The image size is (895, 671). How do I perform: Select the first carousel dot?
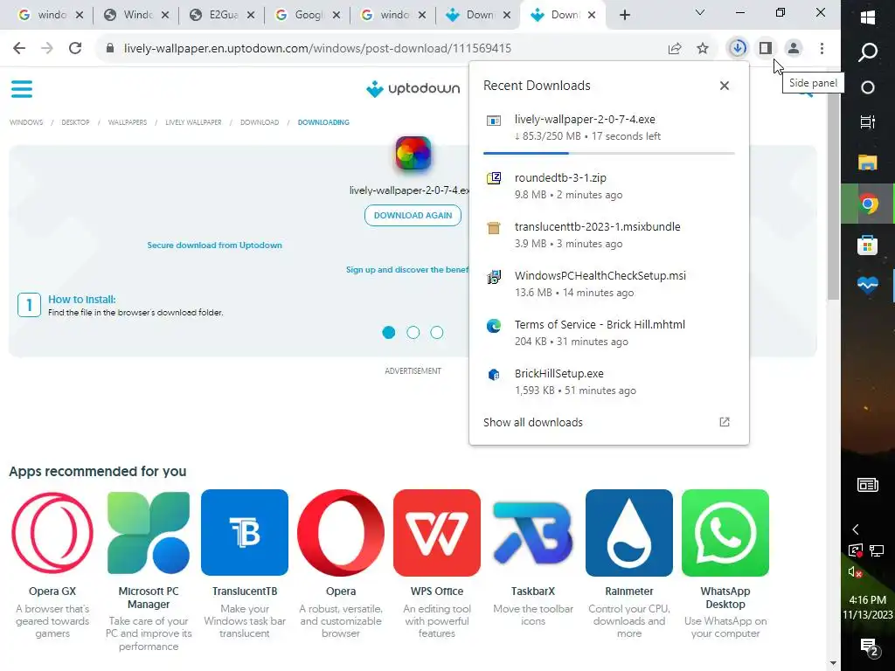[x=389, y=333]
